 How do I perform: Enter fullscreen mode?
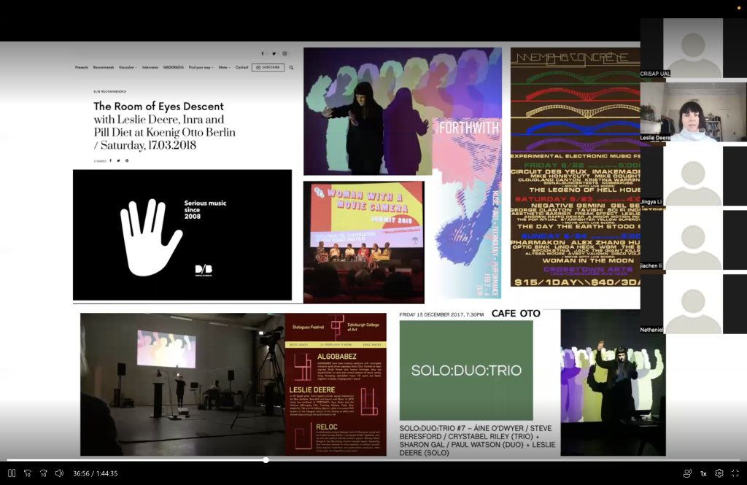pos(735,473)
